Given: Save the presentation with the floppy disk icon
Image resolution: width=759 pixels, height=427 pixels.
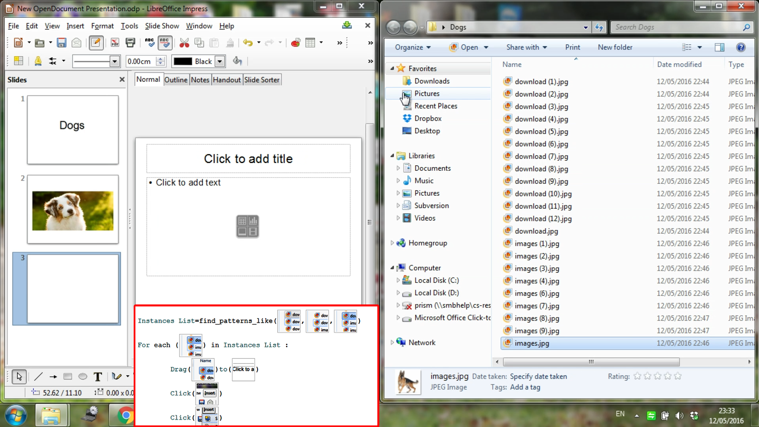Looking at the screenshot, I should point(61,43).
